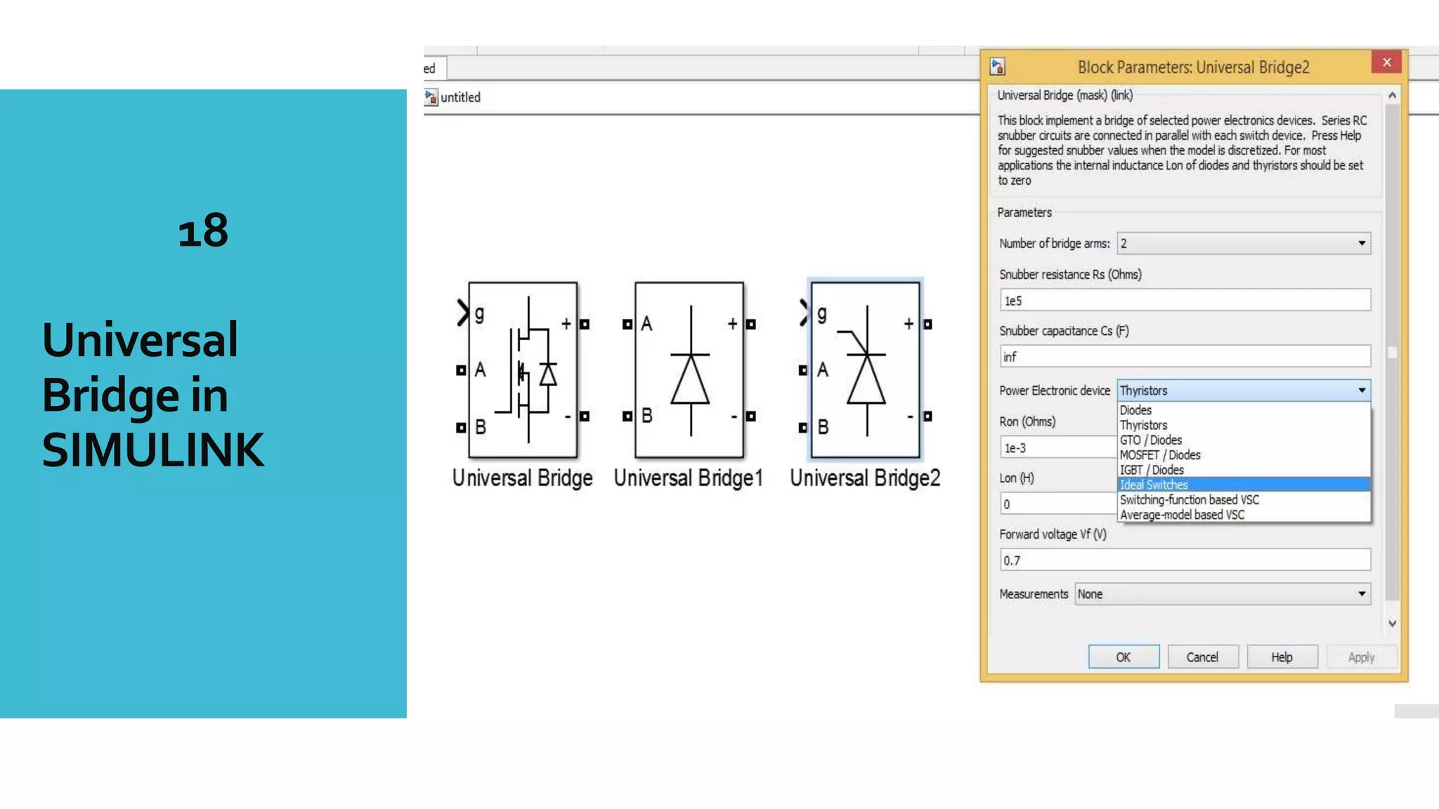Expand the Measurements dropdown
The height and width of the screenshot is (809, 1439).
coord(1222,594)
